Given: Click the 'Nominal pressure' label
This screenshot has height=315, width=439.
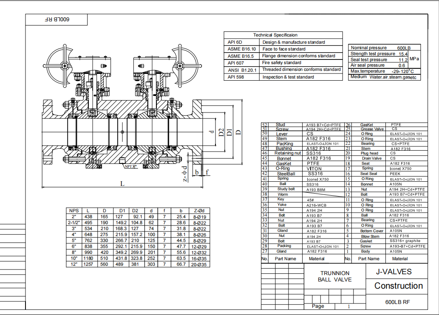Looking at the screenshot, I should 368,48.
